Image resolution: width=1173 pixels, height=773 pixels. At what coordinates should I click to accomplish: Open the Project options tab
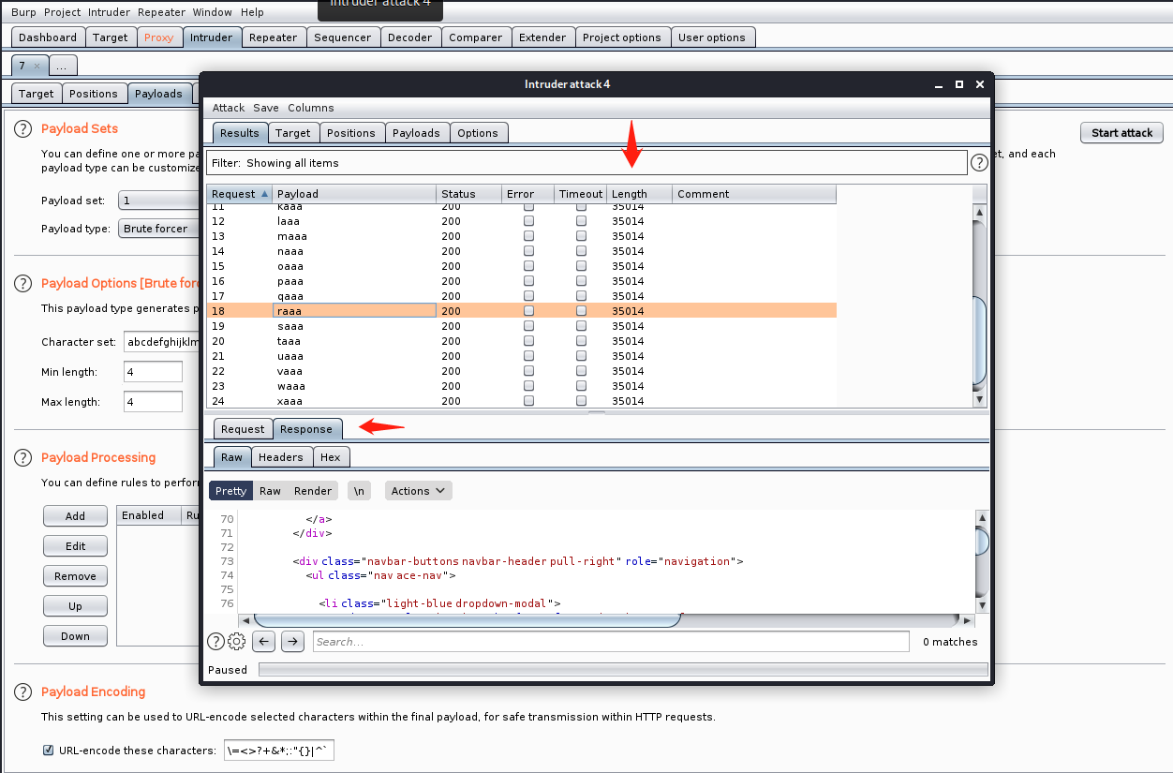click(x=622, y=37)
